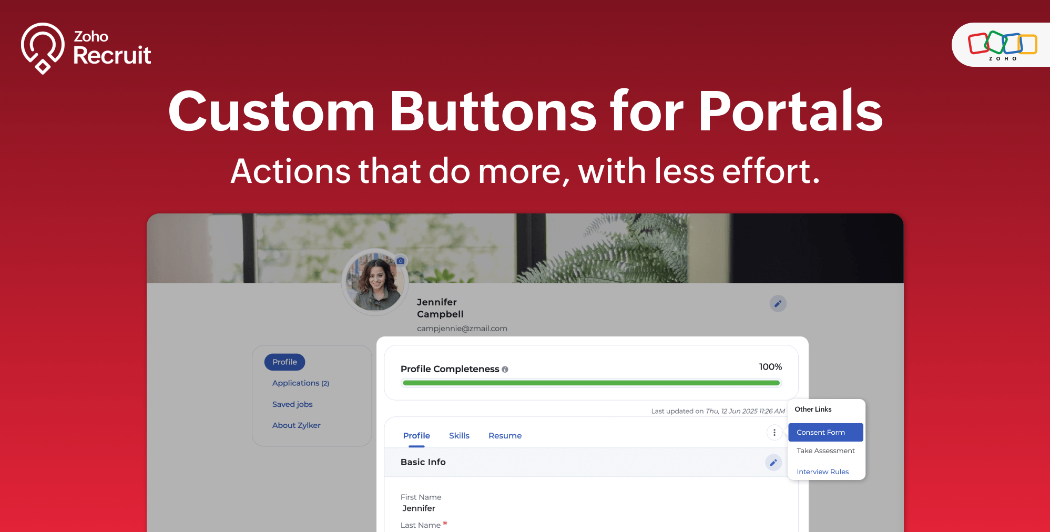
Task: Click the Last Name field label
Action: 421,525
